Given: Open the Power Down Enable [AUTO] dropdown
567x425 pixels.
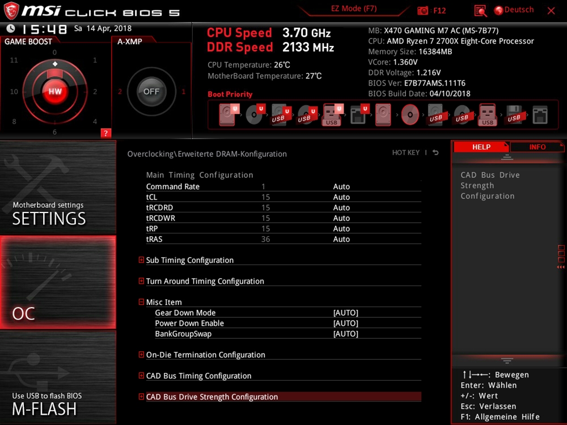Looking at the screenshot, I should [346, 324].
